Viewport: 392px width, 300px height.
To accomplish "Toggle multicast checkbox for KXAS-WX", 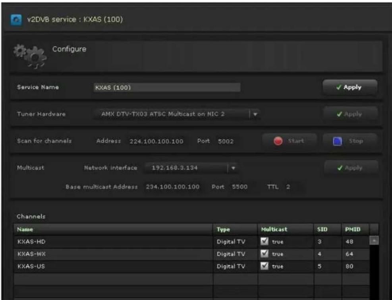I will pyautogui.click(x=264, y=254).
